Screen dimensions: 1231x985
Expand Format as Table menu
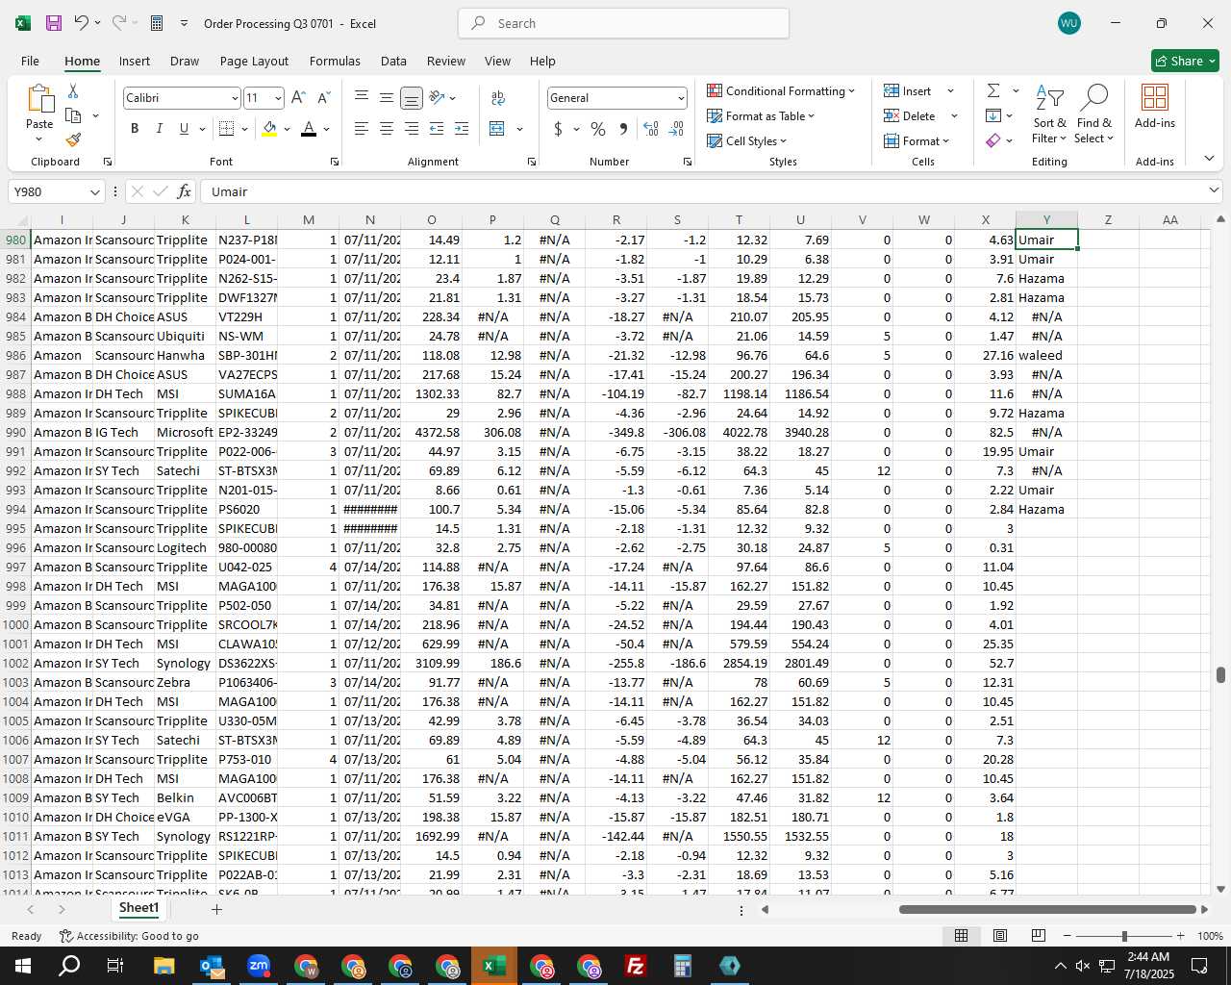[761, 115]
